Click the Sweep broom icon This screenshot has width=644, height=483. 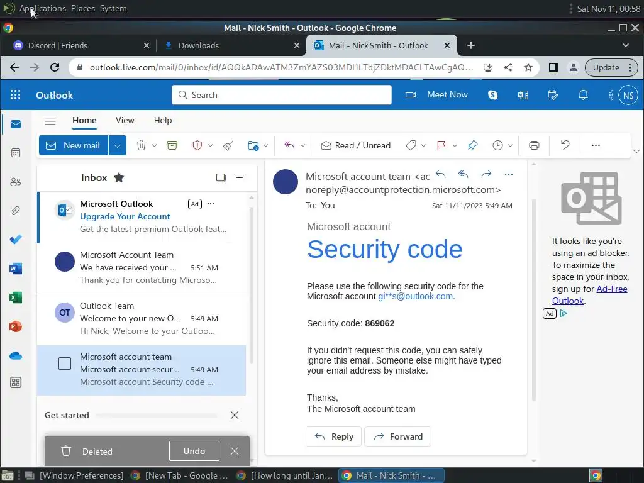[228, 145]
